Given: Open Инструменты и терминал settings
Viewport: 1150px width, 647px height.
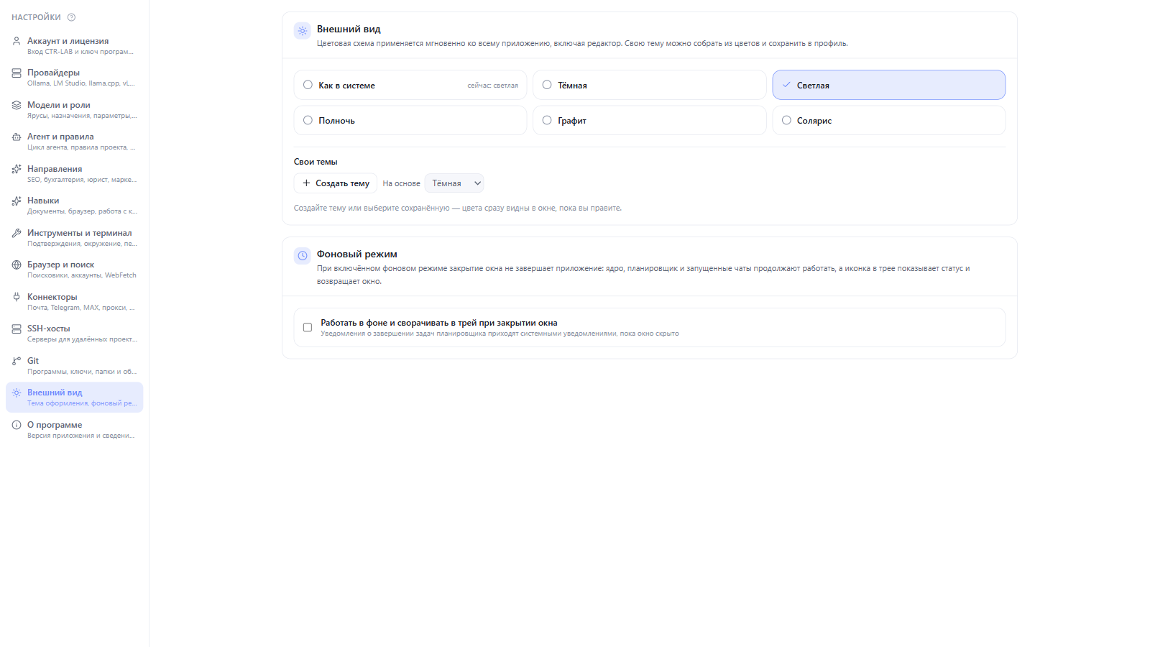Looking at the screenshot, I should click(x=75, y=238).
